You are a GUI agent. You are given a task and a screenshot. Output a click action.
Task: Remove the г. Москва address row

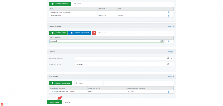click(169, 41)
